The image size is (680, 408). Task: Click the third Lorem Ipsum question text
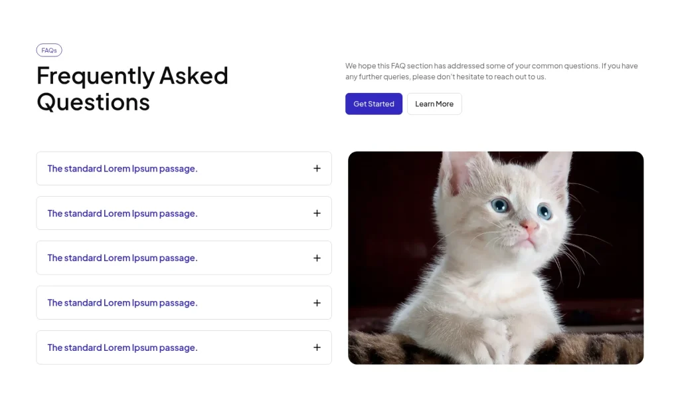click(x=122, y=258)
